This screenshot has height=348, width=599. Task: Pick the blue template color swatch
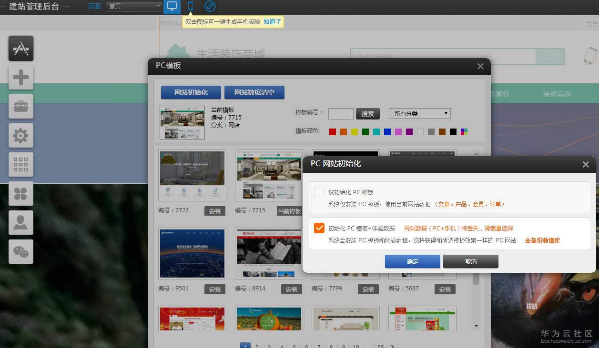tap(387, 132)
